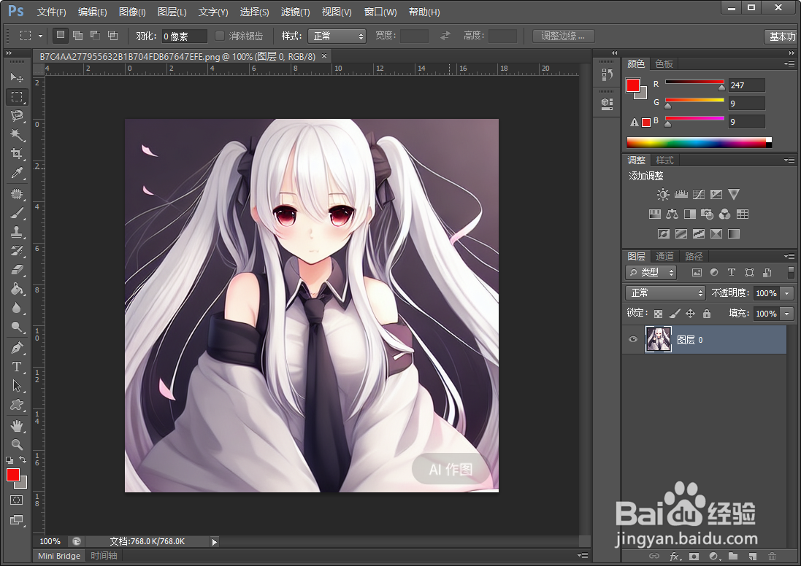Image resolution: width=801 pixels, height=566 pixels.
Task: Select the Dodge tool
Action: 17,327
